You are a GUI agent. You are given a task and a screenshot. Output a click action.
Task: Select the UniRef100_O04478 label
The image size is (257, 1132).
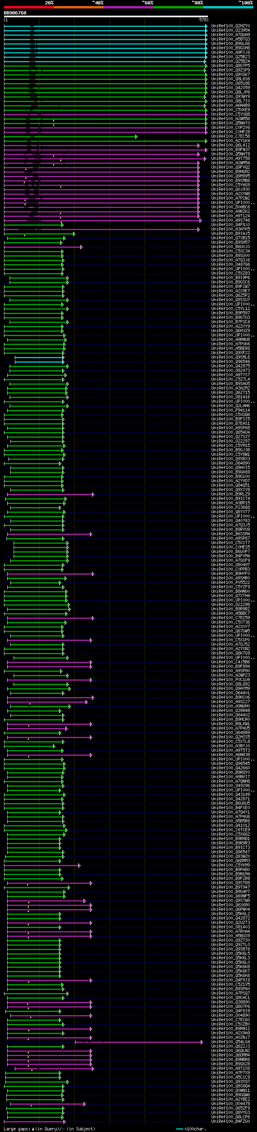(230, 1103)
